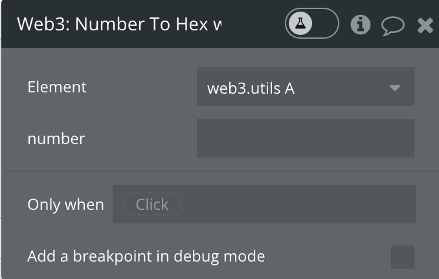The height and width of the screenshot is (279, 439).
Task: Toggle the experimental features pill switch
Action: [312, 23]
